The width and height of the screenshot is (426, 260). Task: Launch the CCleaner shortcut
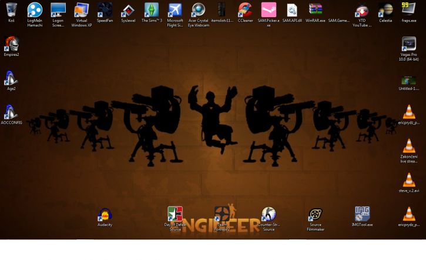(246, 10)
